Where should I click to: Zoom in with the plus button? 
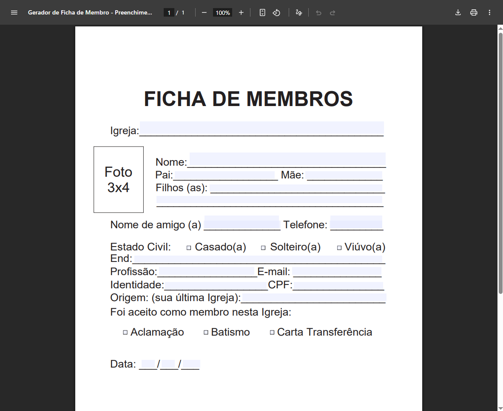coord(241,12)
